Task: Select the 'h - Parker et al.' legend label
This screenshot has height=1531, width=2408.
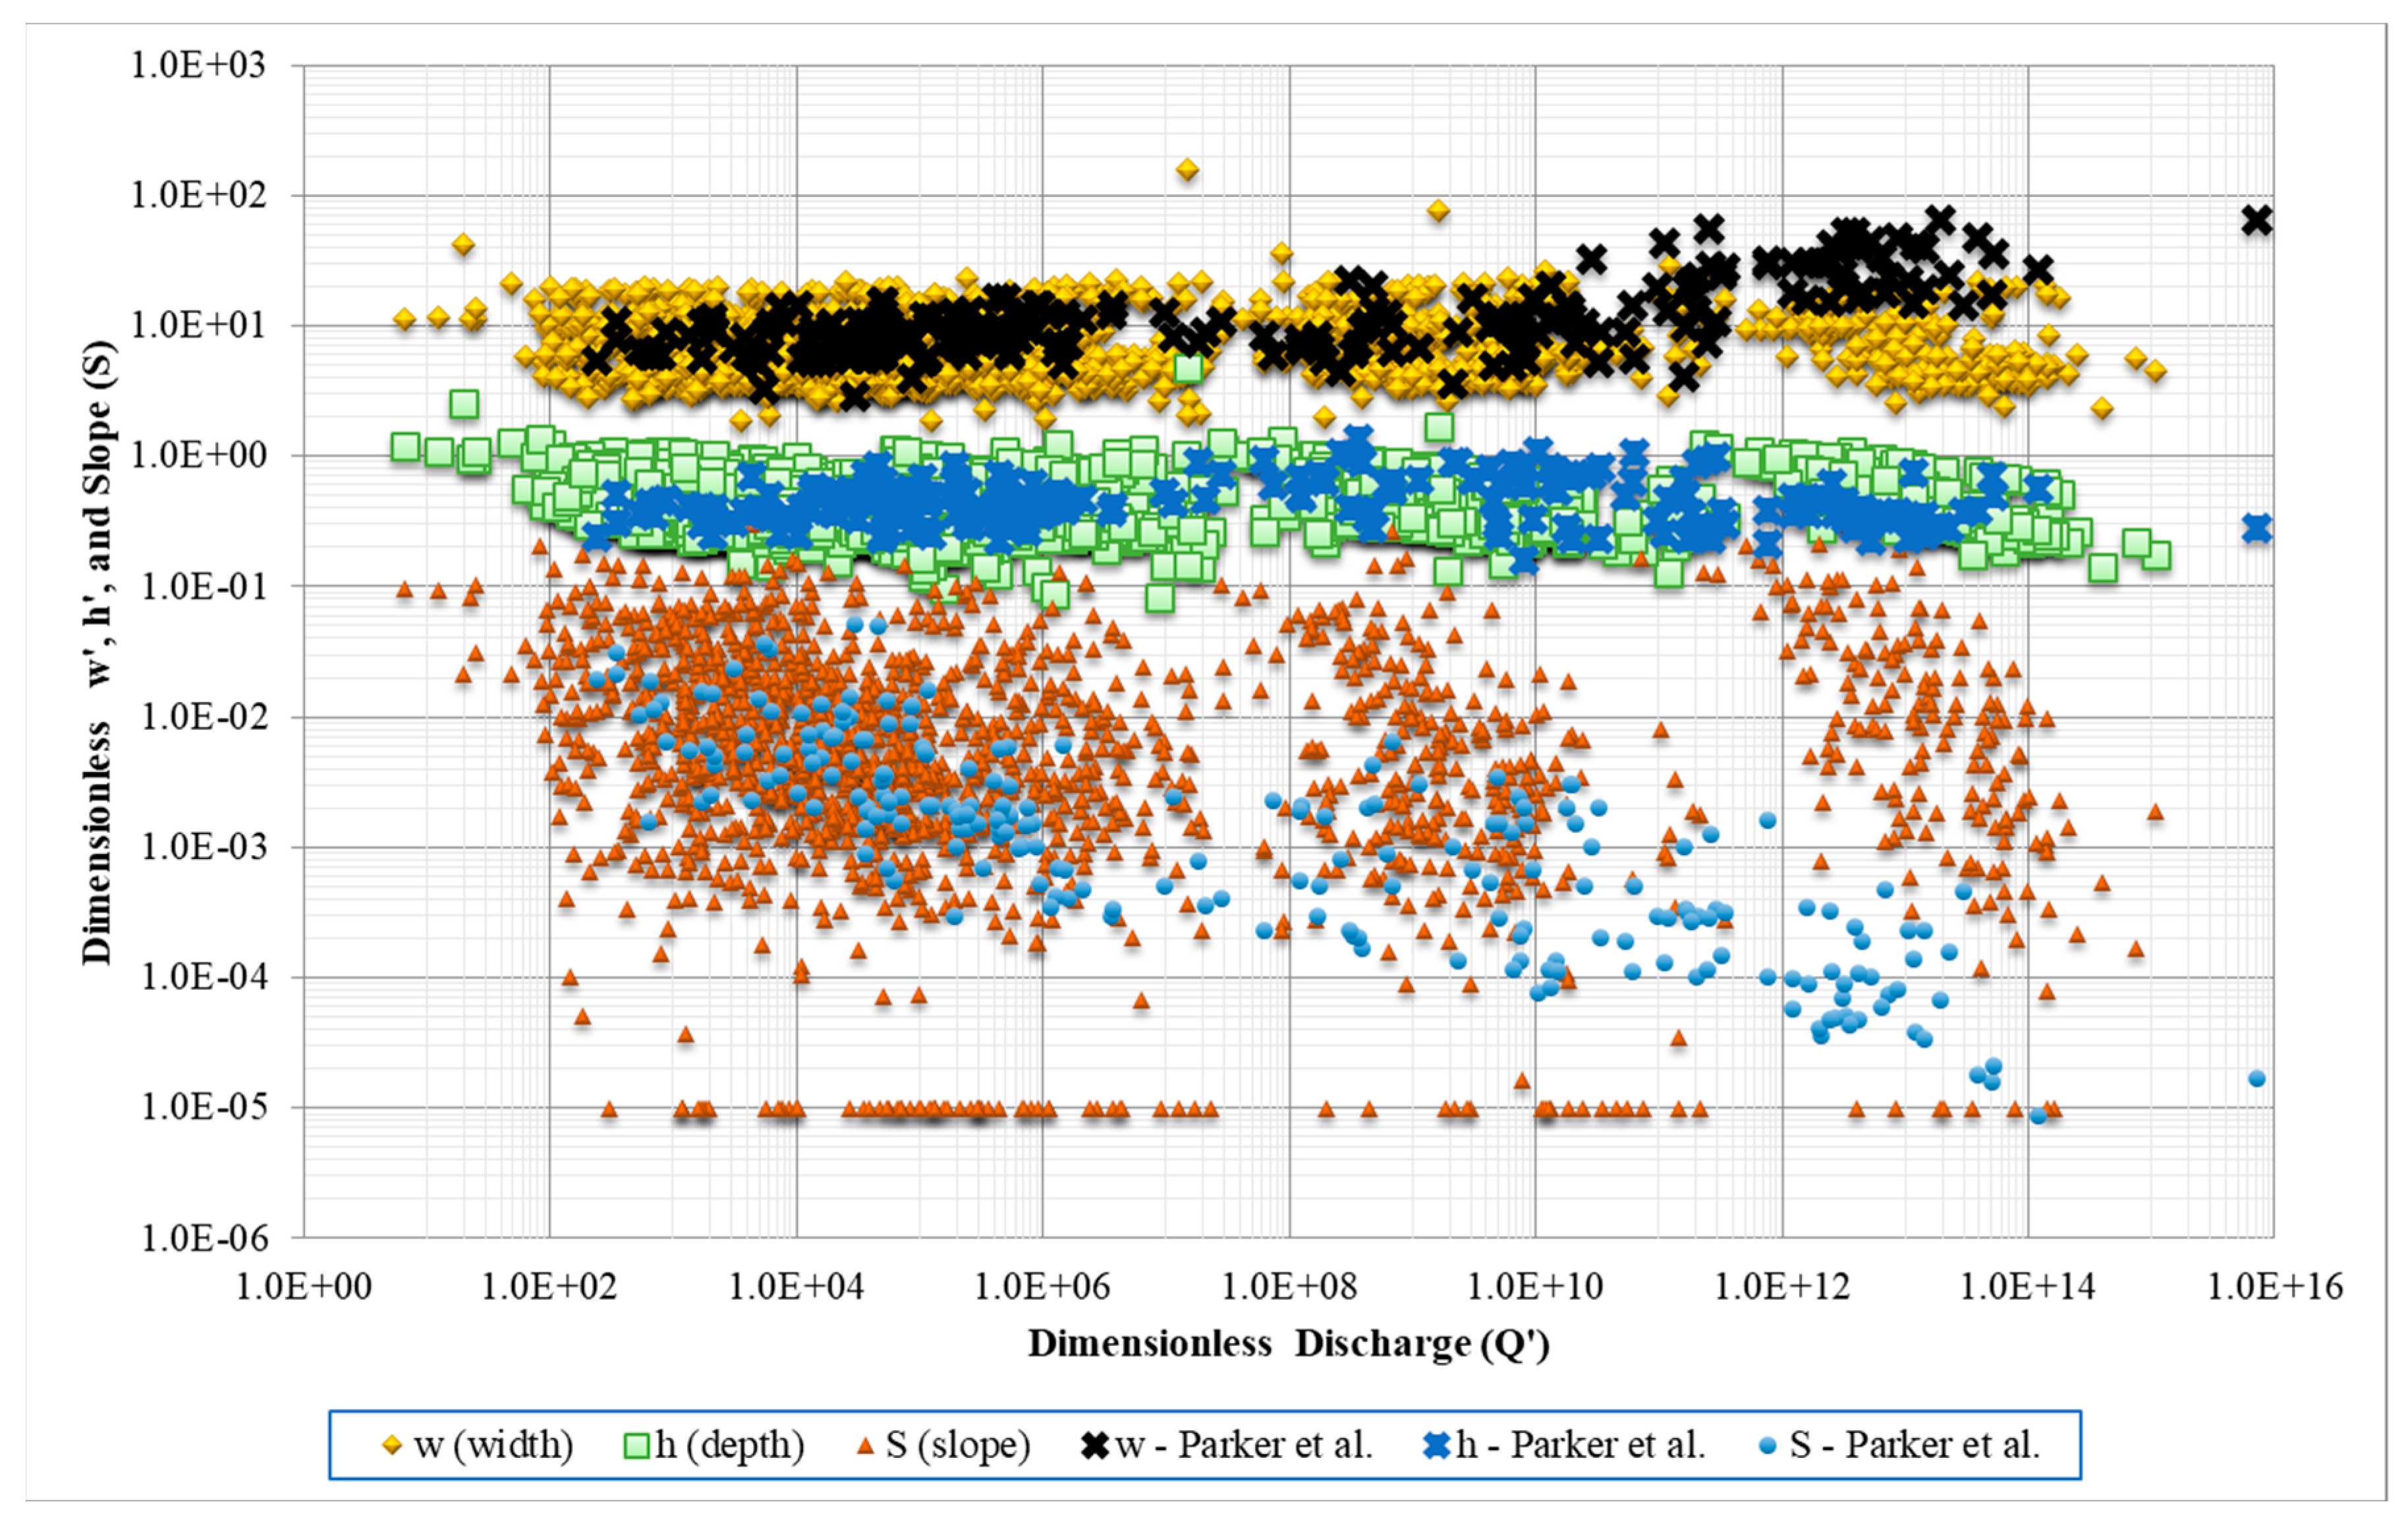Action: click(1580, 1445)
